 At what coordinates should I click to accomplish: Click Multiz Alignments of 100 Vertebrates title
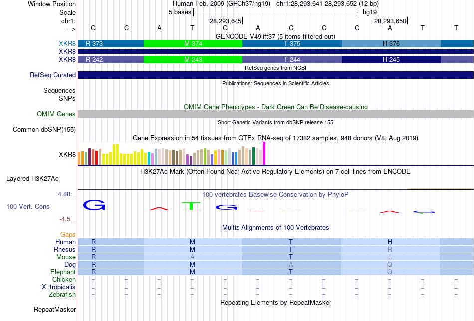275,228
